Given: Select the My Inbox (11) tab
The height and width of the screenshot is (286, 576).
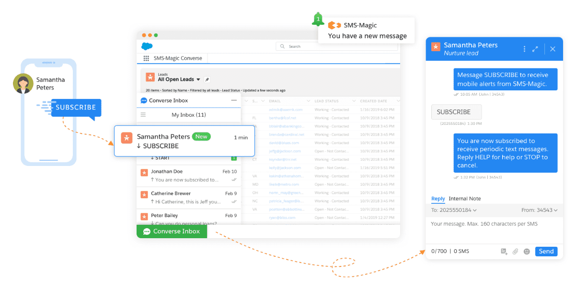Looking at the screenshot, I should point(189,115).
